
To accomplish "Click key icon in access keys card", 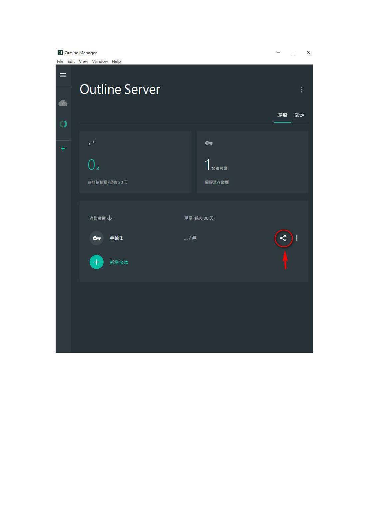I will click(209, 143).
